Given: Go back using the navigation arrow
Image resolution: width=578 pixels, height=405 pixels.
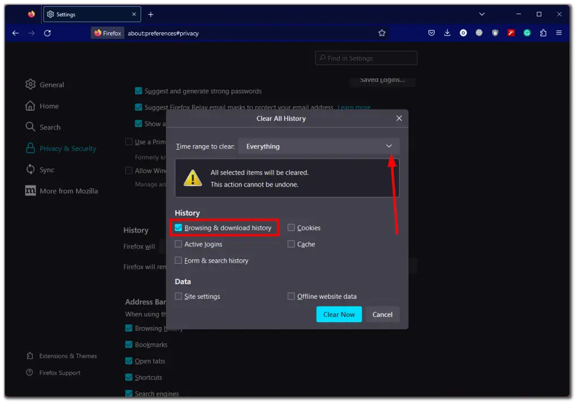Looking at the screenshot, I should point(15,33).
